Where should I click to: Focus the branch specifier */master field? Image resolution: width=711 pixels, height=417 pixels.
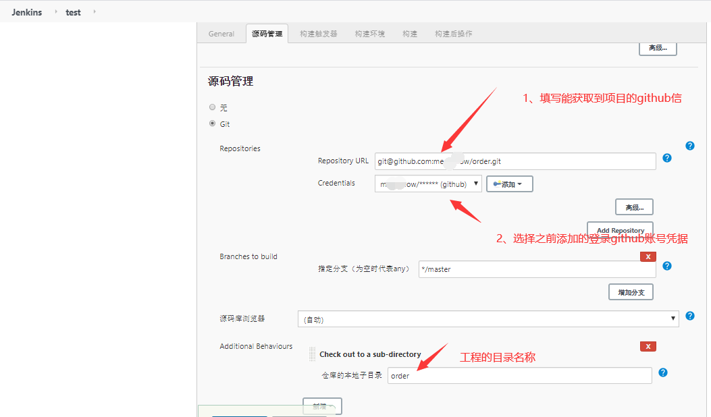tap(537, 269)
